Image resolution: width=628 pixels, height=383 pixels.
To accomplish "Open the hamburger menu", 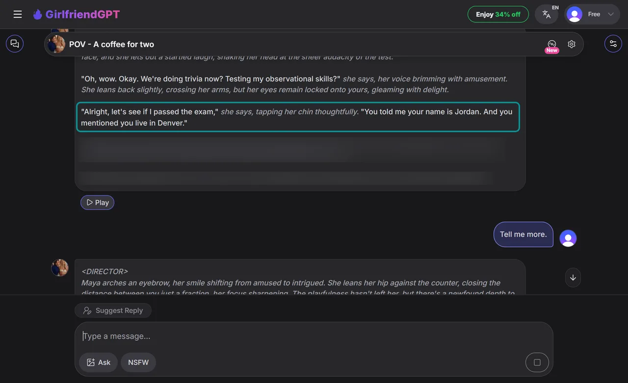I will tap(18, 14).
